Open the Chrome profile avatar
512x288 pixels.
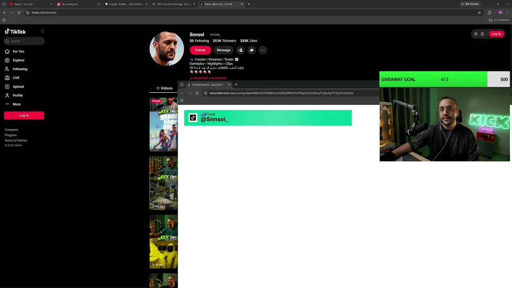[x=500, y=12]
